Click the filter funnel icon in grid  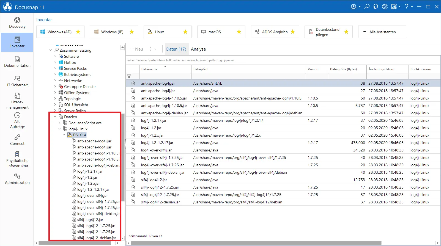coord(129,76)
